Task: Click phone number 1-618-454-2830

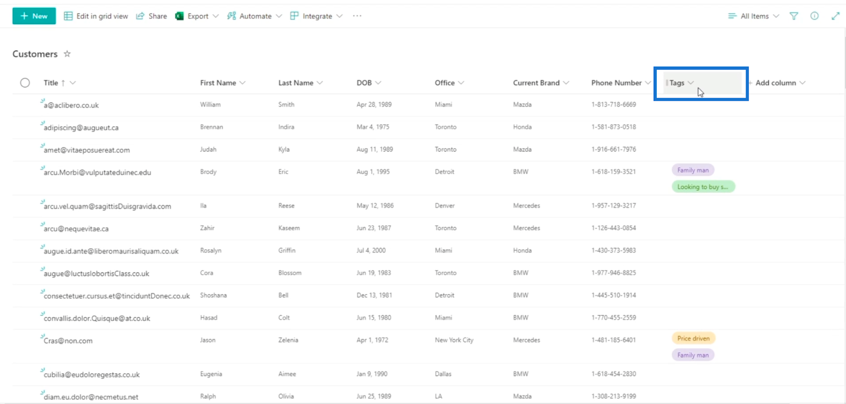Action: tap(613, 374)
